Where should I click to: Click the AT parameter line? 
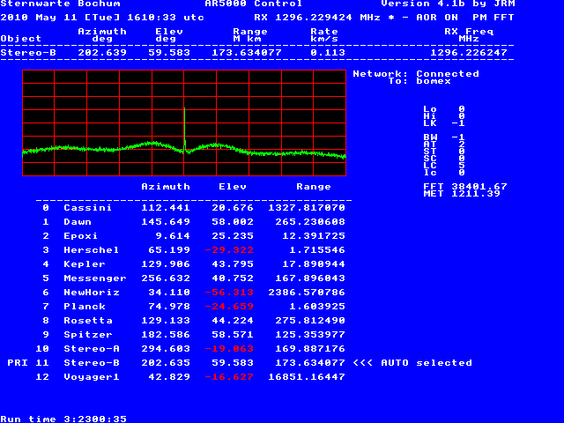click(444, 145)
